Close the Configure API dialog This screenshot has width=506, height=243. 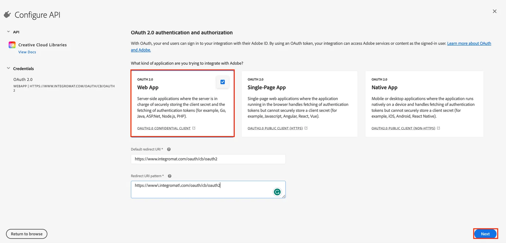pos(495,11)
